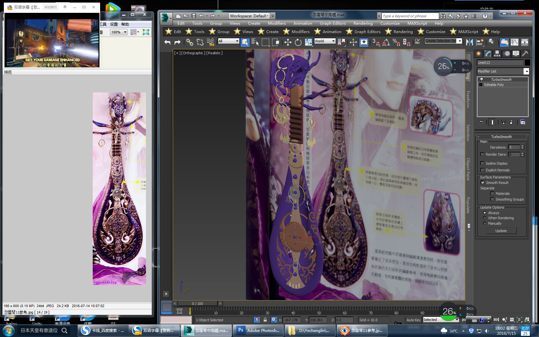Click the Mirror tool icon
539x337 pixels.
pos(469,42)
